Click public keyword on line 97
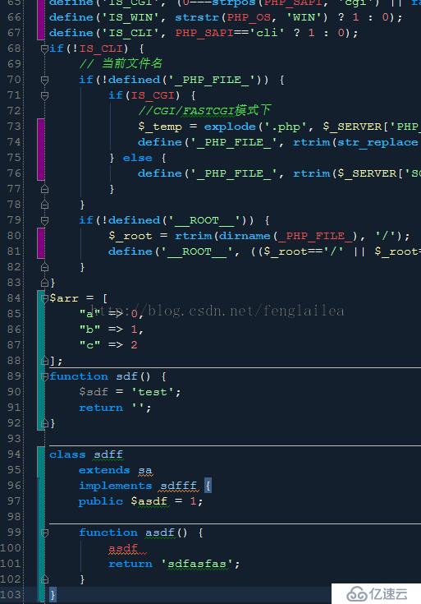The width and height of the screenshot is (421, 604). pos(101,501)
